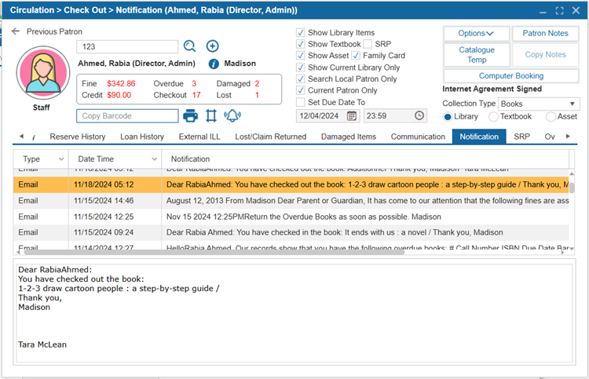Switch to the Loan History tab
This screenshot has height=379, width=589.
point(141,137)
